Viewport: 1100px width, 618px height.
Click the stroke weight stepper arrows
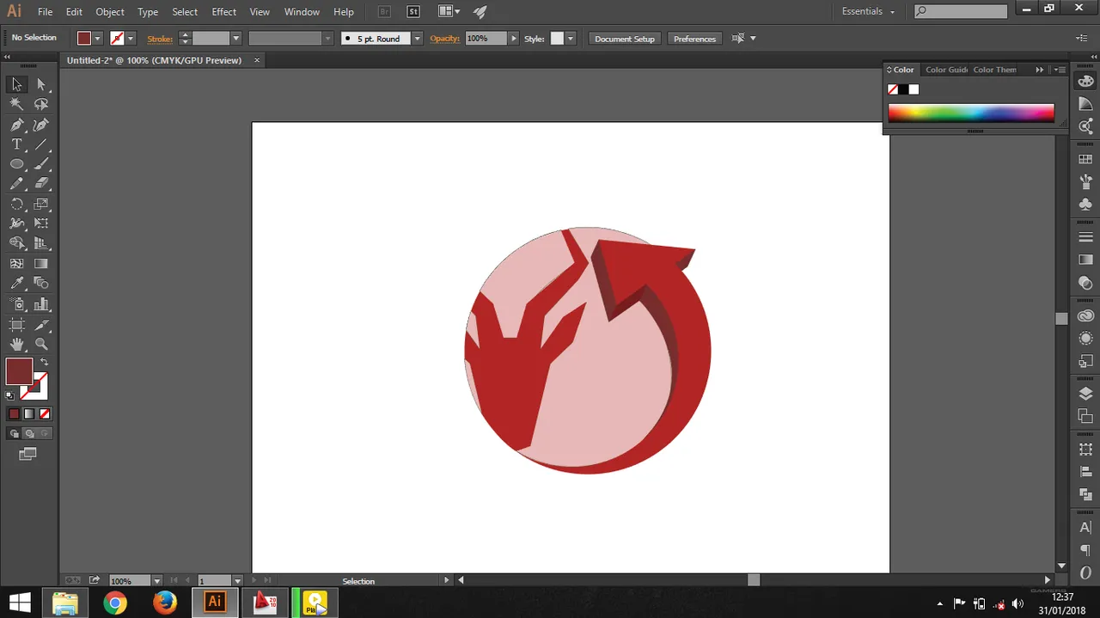click(184, 39)
